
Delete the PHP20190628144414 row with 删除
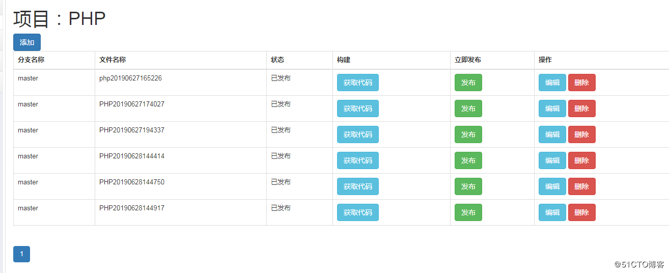click(x=581, y=160)
